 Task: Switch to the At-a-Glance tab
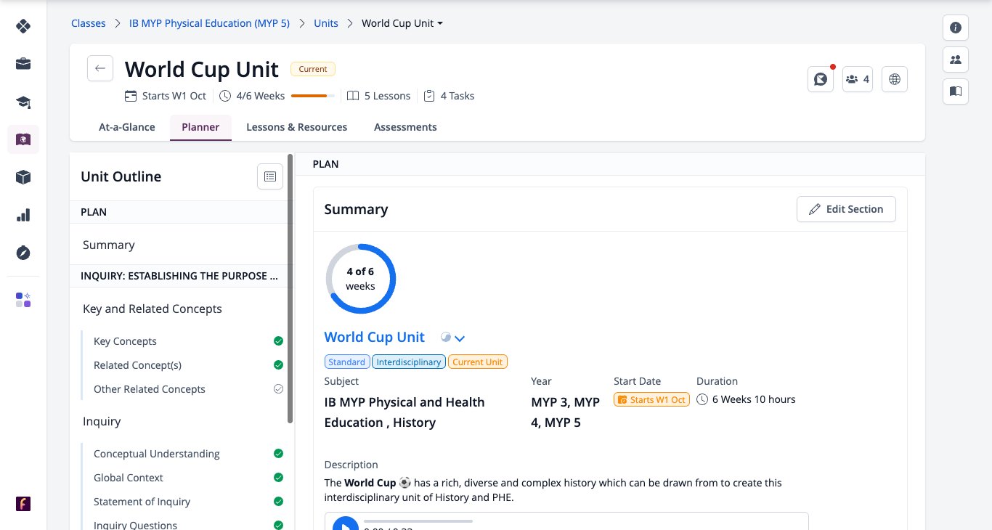tap(127, 127)
